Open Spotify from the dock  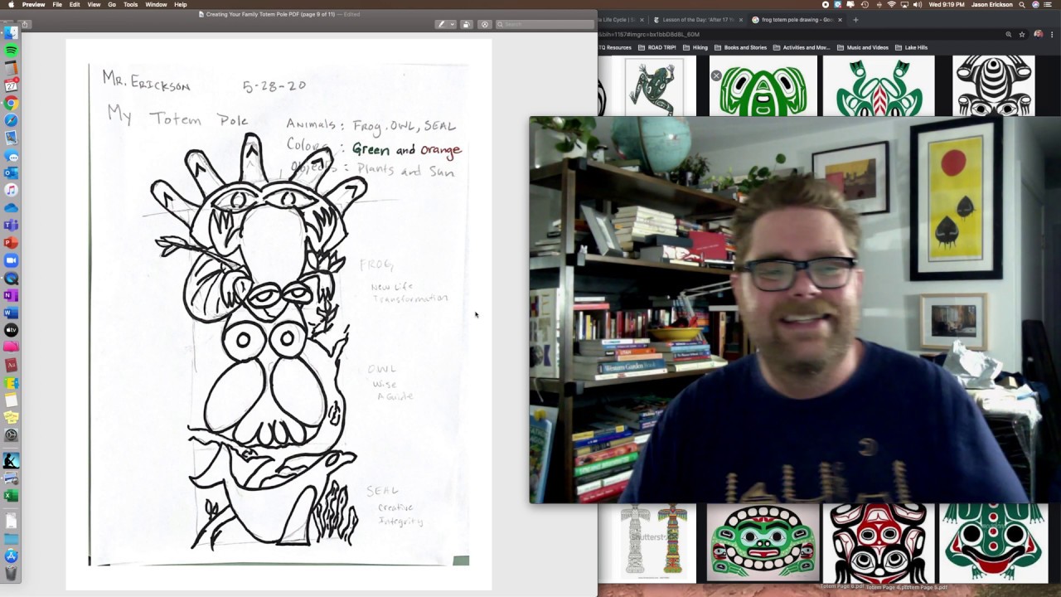tap(11, 51)
